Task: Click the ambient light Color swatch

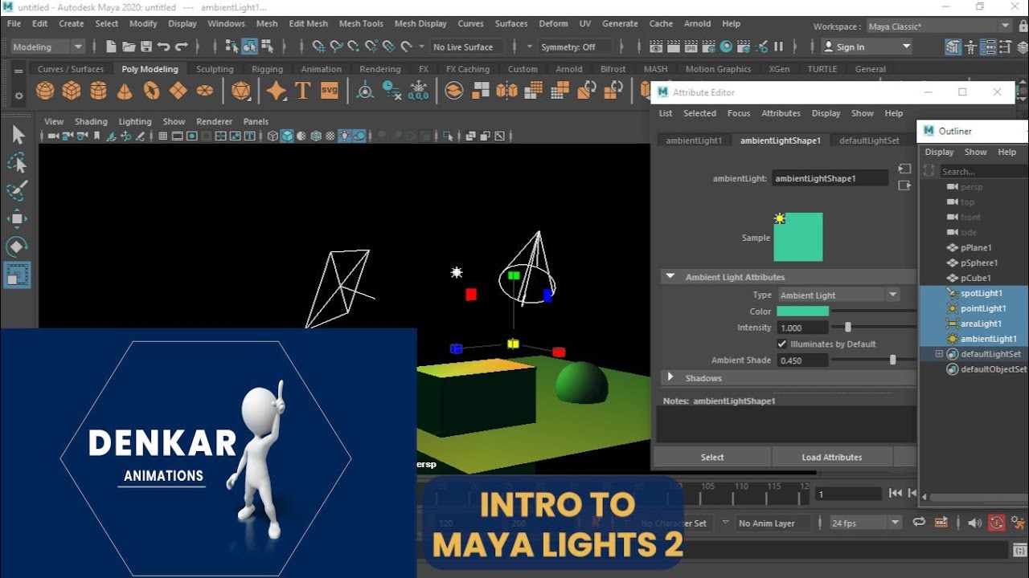Action: click(802, 311)
